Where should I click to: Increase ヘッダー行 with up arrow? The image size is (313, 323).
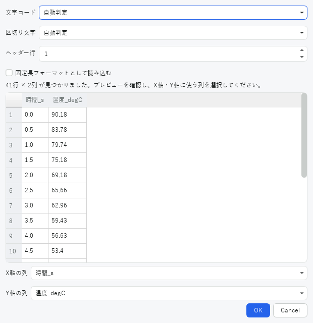tap(302, 50)
